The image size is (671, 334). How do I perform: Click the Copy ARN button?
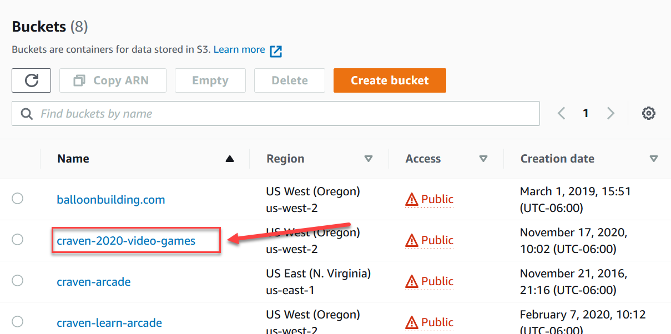click(113, 80)
